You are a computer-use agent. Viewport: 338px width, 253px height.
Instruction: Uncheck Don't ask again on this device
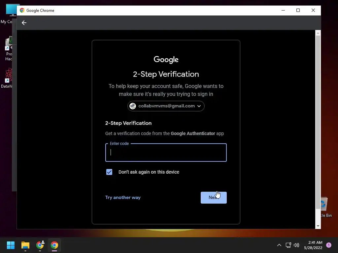109,172
